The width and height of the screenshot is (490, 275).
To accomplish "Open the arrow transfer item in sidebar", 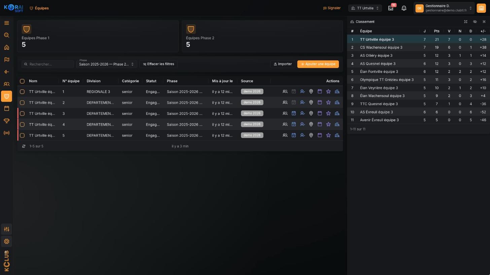I will 6,72.
